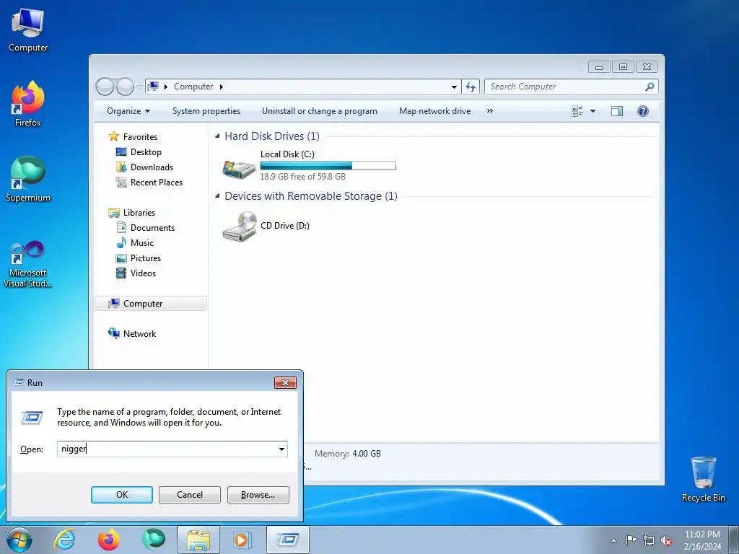Open the Music library
The height and width of the screenshot is (554, 739).
coord(142,243)
